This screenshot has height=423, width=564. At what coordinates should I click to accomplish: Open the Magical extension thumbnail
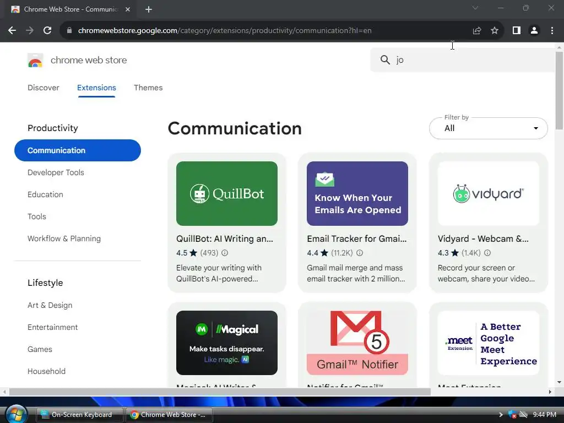point(226,343)
